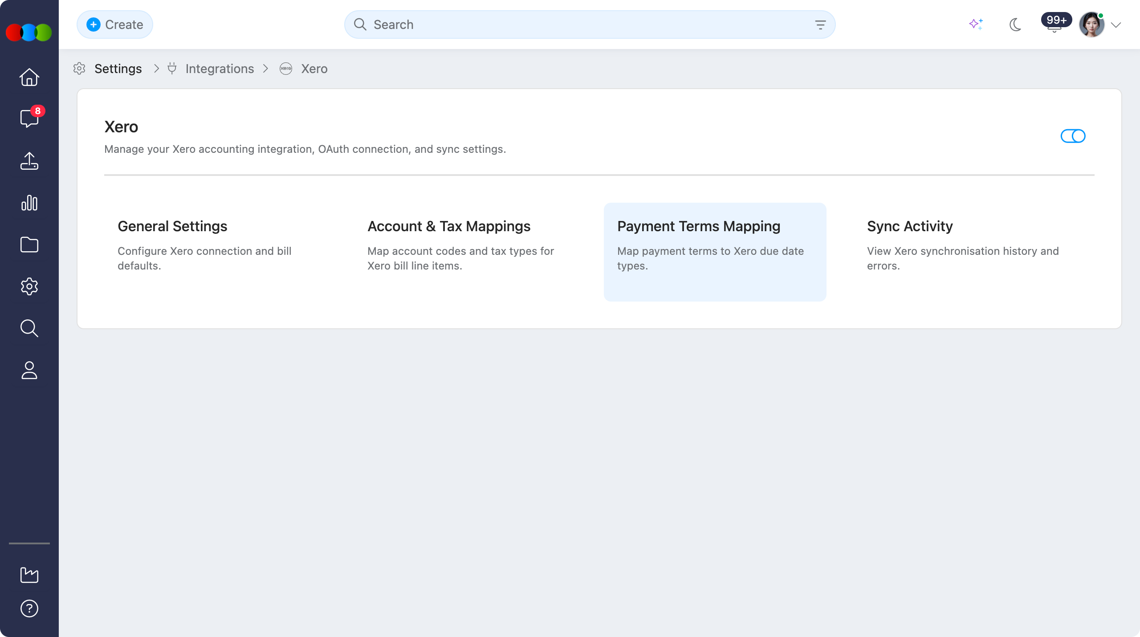Open the Home icon in sidebar

[x=29, y=77]
